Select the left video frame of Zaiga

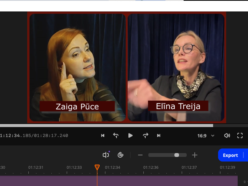coord(77,67)
